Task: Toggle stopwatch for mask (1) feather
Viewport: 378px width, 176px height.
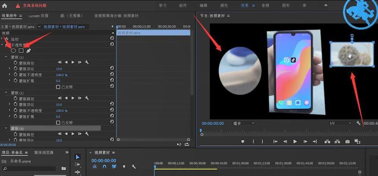Action: point(15,69)
